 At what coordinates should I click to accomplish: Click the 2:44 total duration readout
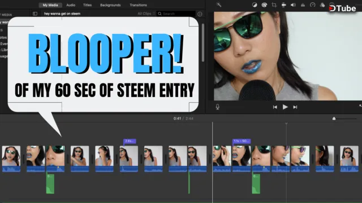pos(189,118)
